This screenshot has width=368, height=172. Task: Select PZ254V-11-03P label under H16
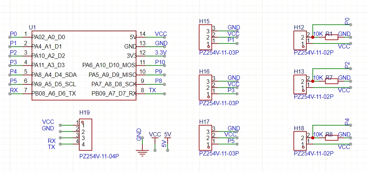point(219,103)
